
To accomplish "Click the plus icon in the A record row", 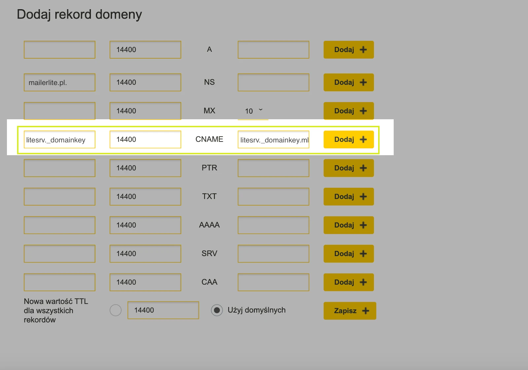I will (x=363, y=50).
